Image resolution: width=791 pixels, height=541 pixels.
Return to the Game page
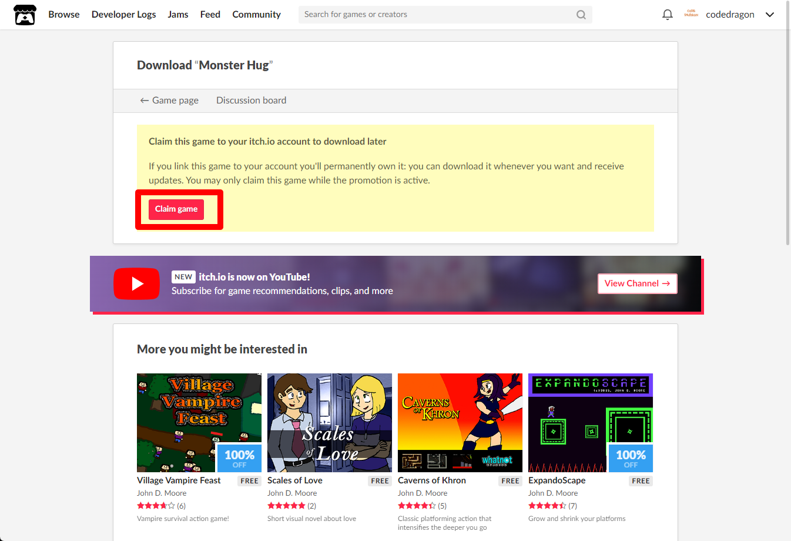tap(169, 101)
